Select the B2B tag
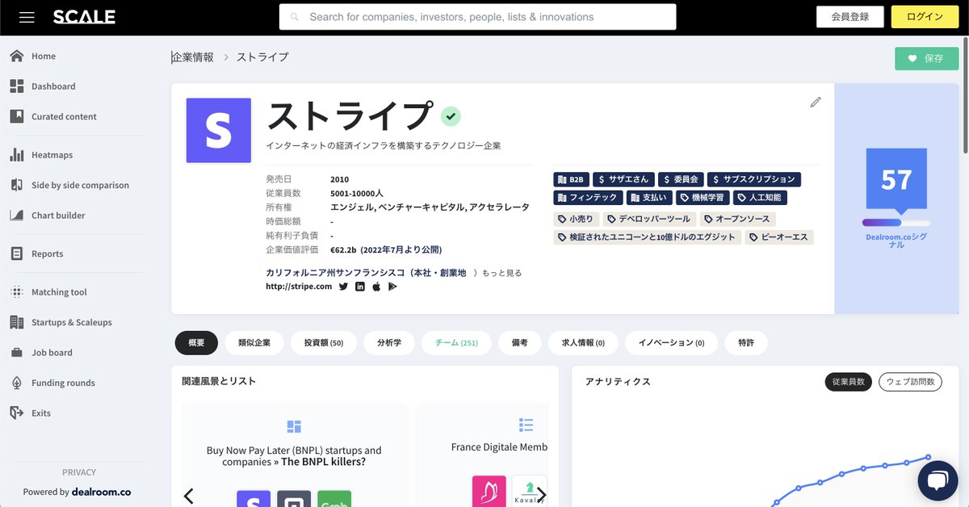The image size is (969, 507). point(571,179)
